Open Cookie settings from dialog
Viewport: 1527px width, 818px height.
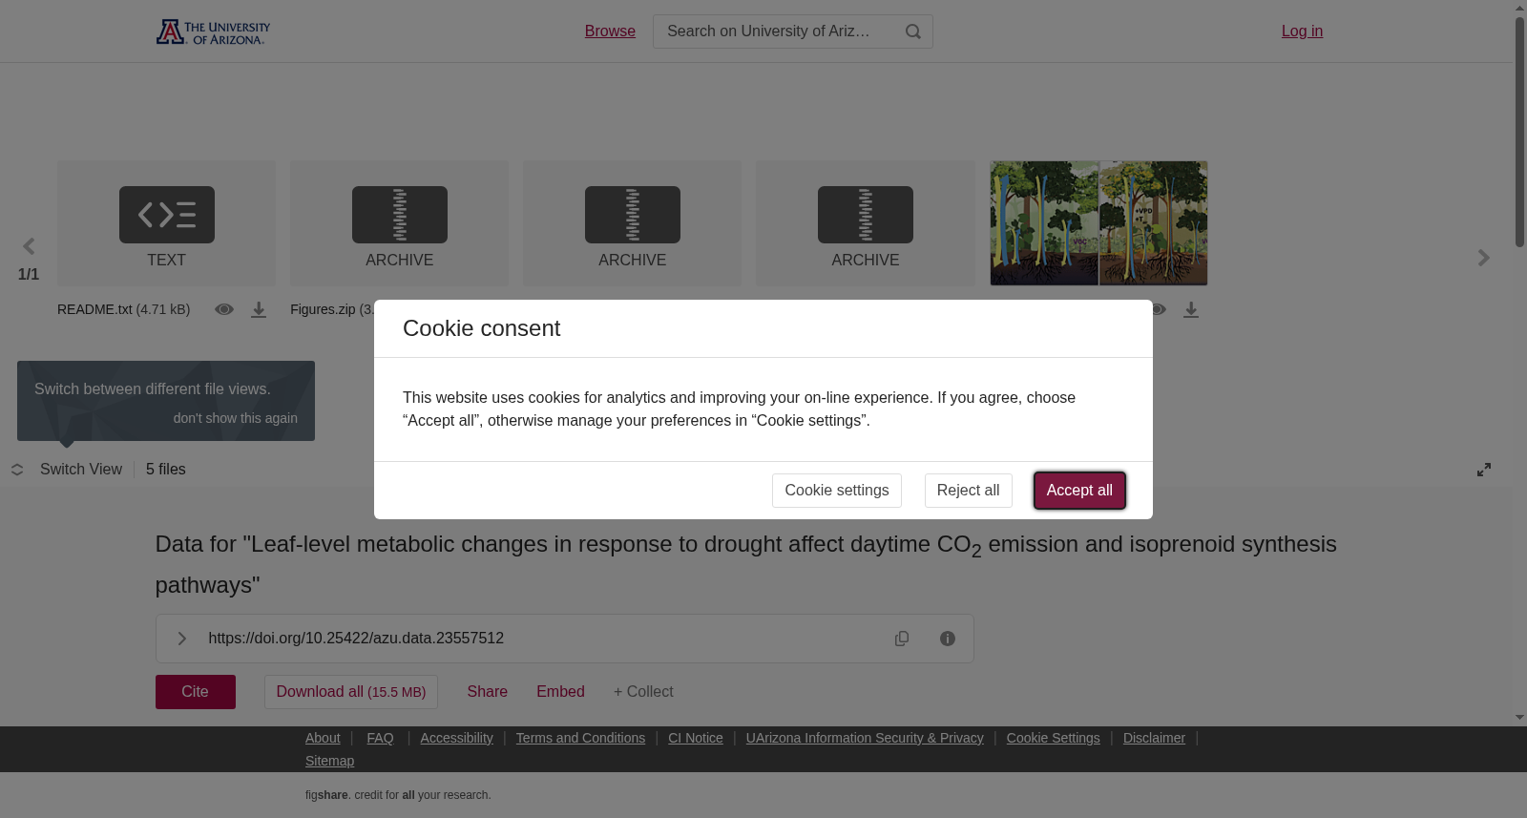[837, 491]
